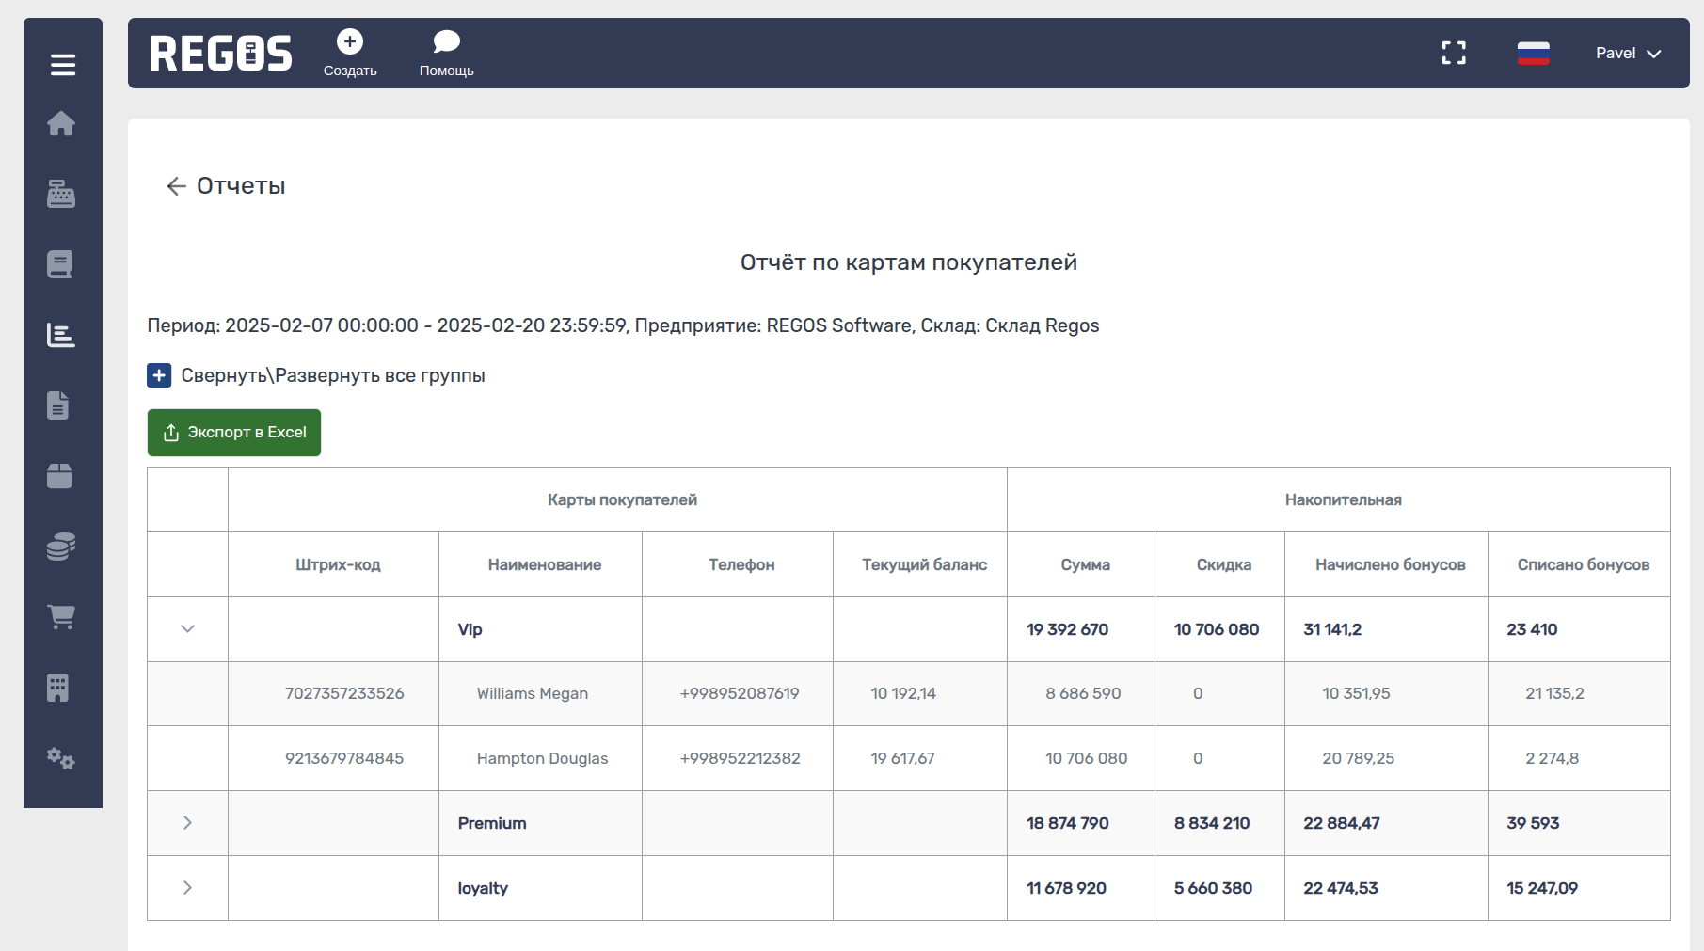Viewport: 1704px width, 951px height.
Task: Open the hamburger menu in sidebar
Action: (63, 65)
